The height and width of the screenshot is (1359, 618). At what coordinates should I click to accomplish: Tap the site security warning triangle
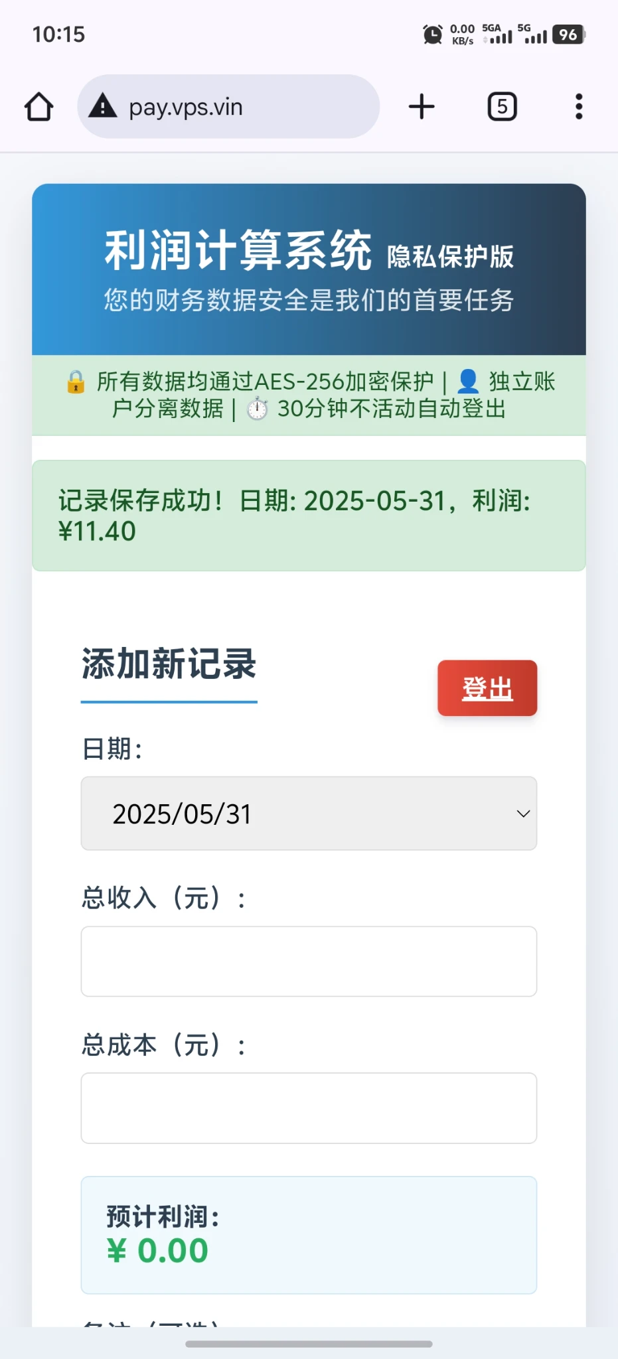103,106
